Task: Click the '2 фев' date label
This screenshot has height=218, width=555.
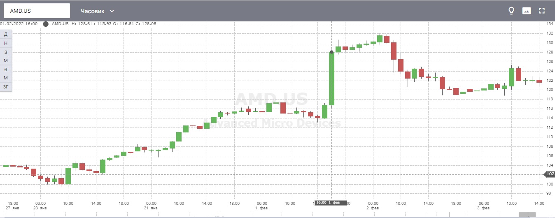Action: pyautogui.click(x=373, y=208)
